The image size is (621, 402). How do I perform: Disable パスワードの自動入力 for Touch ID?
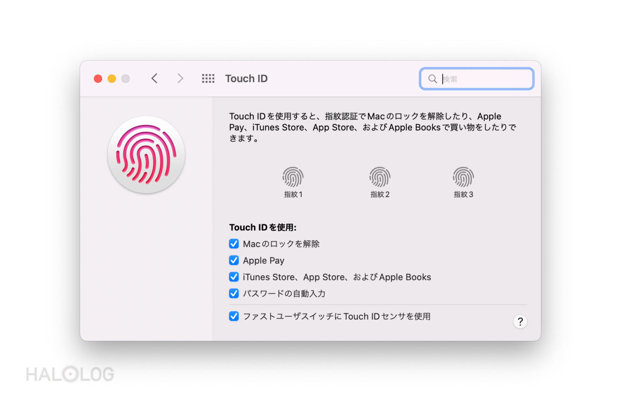tap(234, 293)
